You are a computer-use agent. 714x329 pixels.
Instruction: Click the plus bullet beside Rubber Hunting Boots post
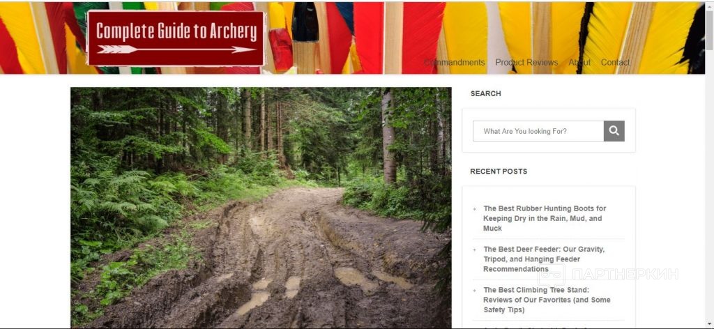[x=474, y=209]
